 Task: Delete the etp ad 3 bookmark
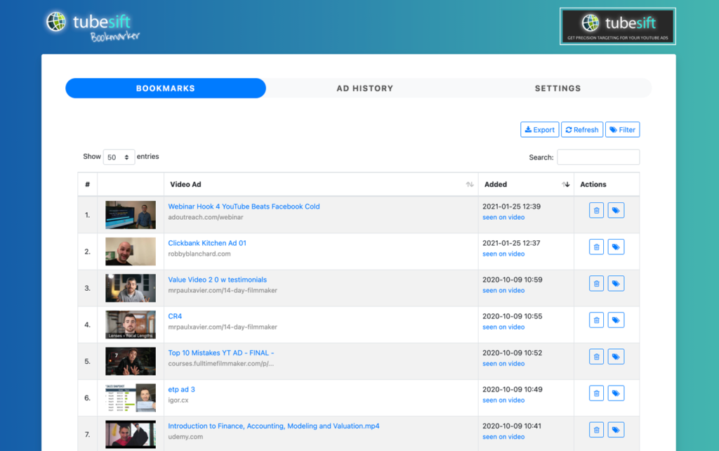click(x=596, y=393)
